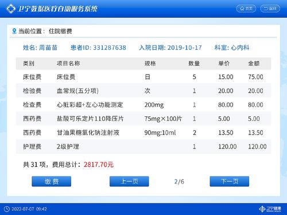
Task: Select the 共 31 项 item count
Action: (34, 165)
